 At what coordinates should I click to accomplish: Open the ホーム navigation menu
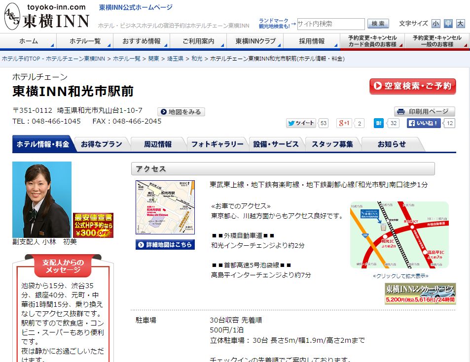tap(29, 41)
